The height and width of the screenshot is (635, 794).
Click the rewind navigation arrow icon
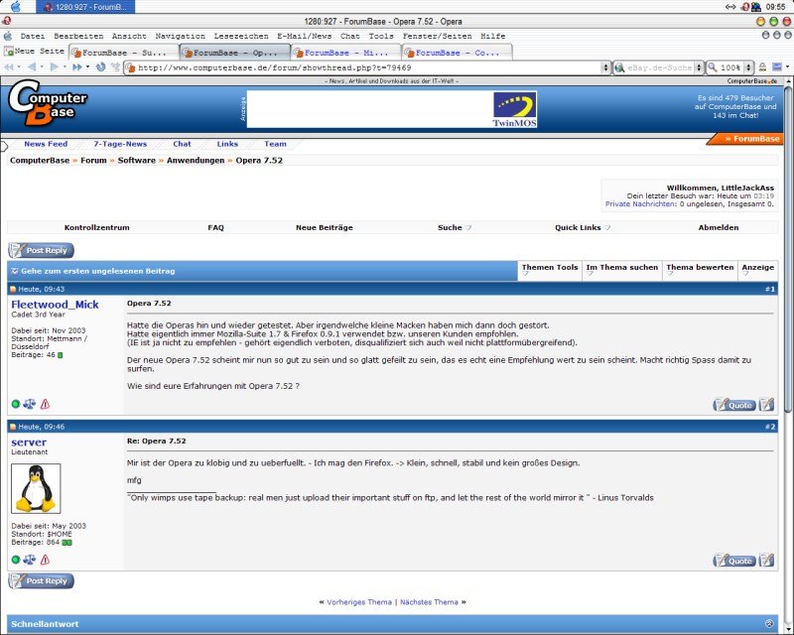(9, 66)
